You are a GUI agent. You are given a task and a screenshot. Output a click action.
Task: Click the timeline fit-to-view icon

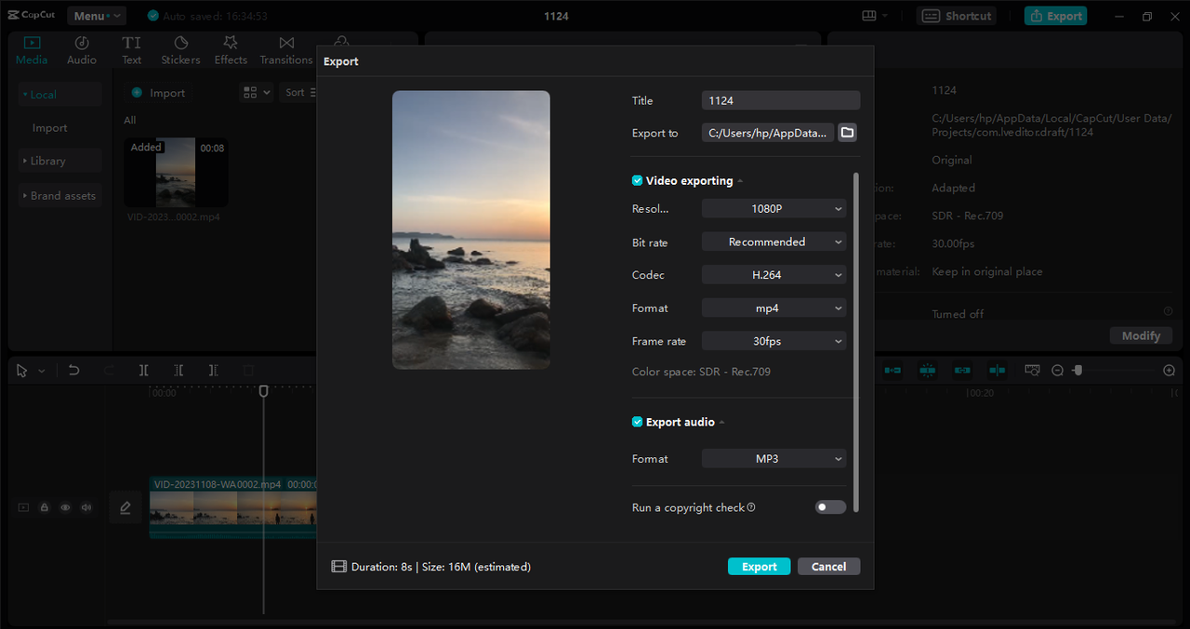(1032, 371)
